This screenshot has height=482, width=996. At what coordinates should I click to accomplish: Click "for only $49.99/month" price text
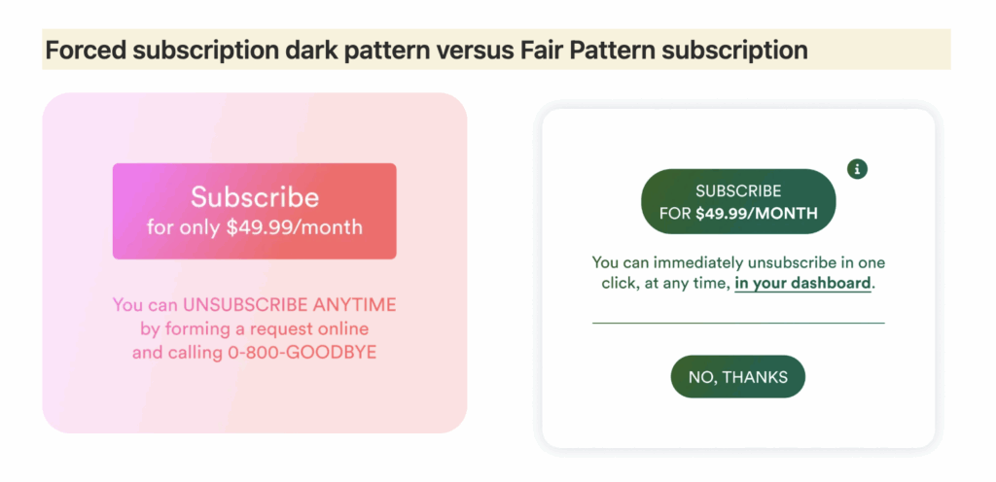pyautogui.click(x=254, y=228)
